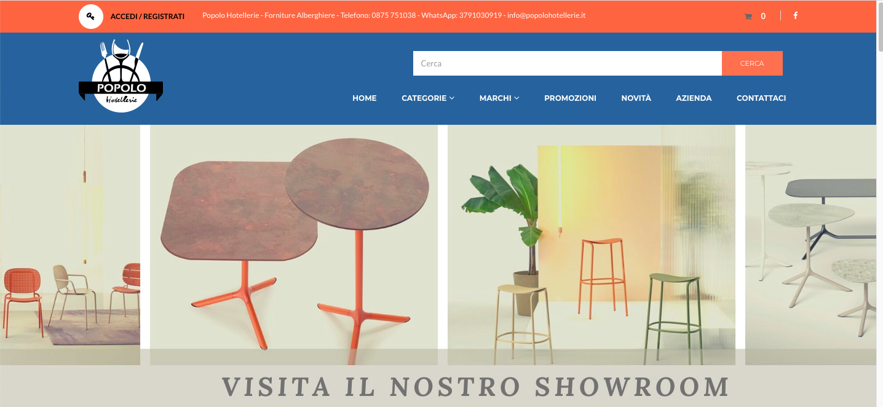
Task: Click the key login icon
Action: [x=91, y=17]
